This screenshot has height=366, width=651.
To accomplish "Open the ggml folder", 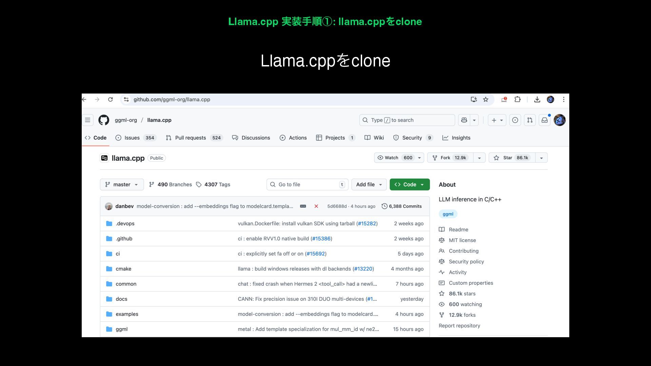I will point(121,329).
